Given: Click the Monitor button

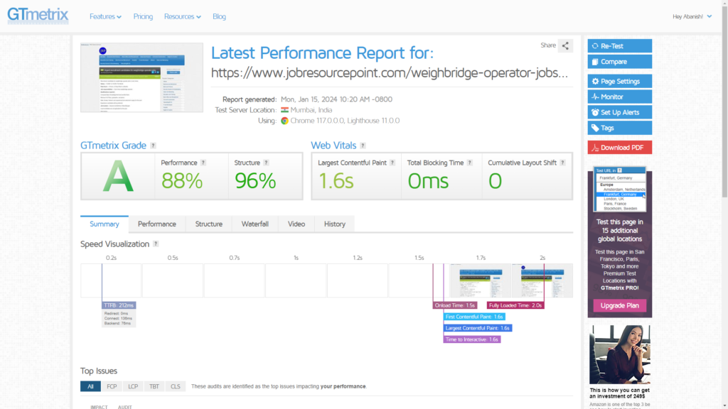Looking at the screenshot, I should point(619,97).
